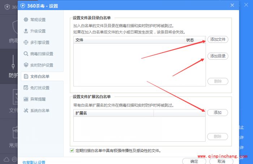Click the 确定 button to confirm
Viewport: 253px width, 164px height.
click(194, 161)
